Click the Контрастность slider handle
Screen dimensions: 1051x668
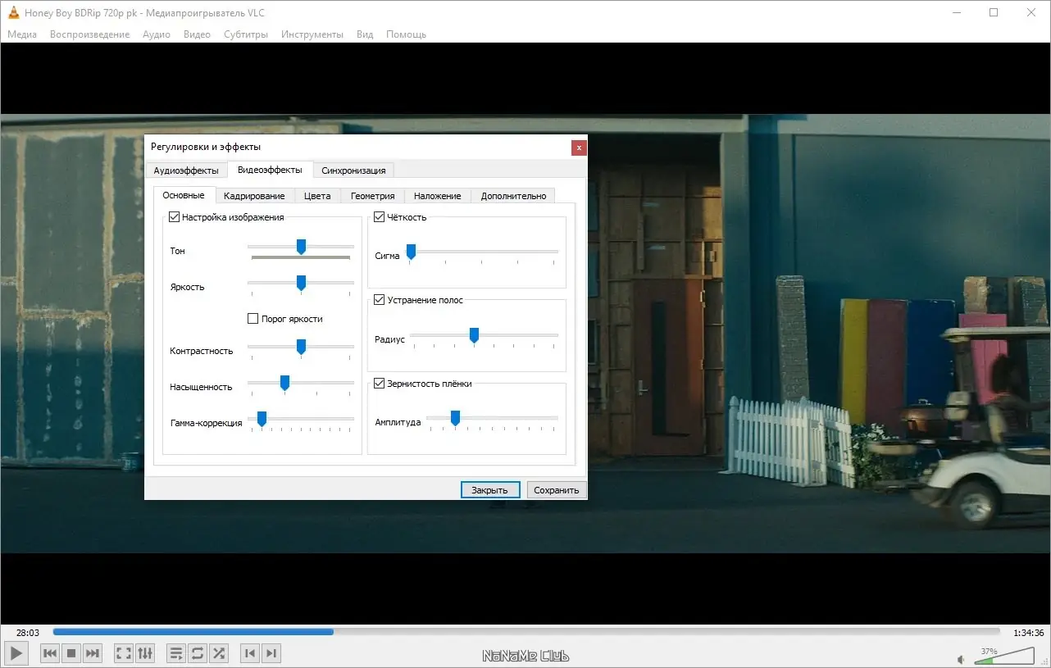(301, 348)
